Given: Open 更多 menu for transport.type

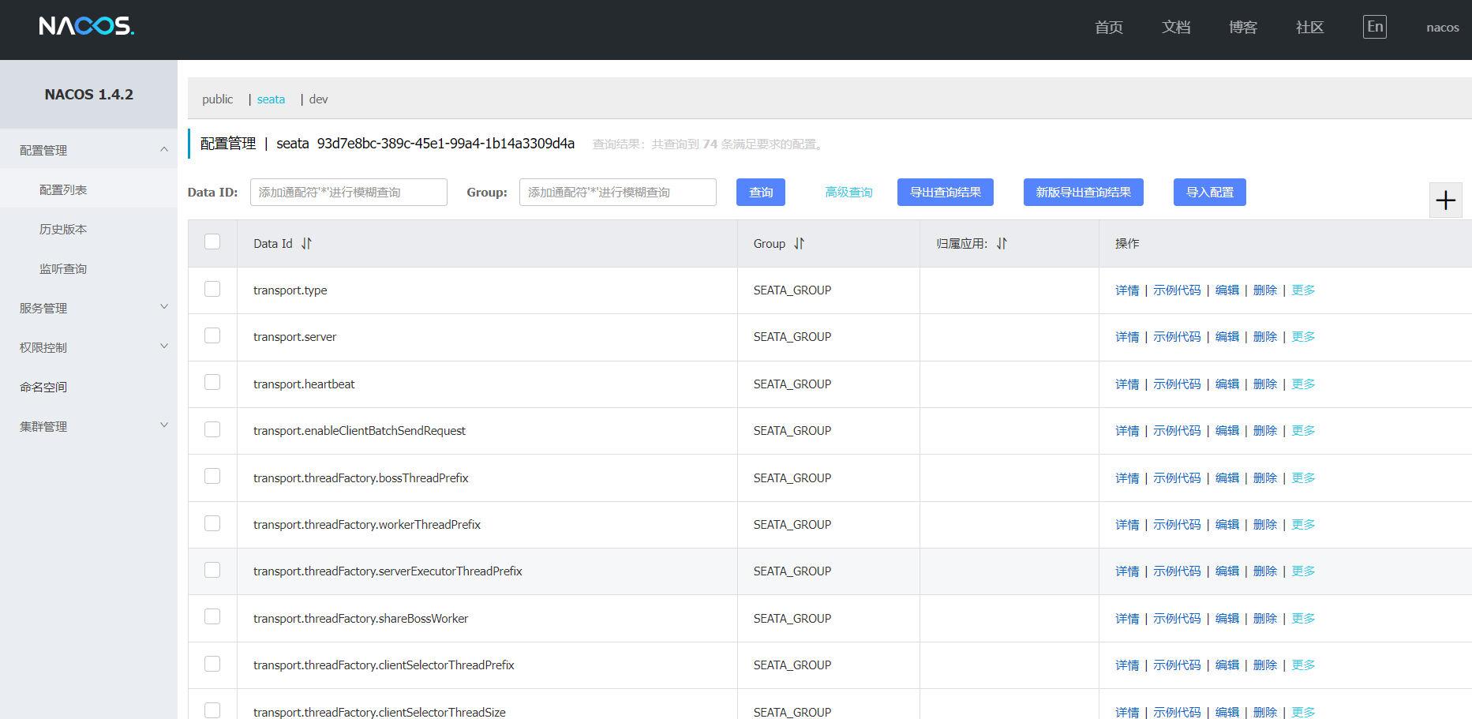Looking at the screenshot, I should pos(1303,290).
